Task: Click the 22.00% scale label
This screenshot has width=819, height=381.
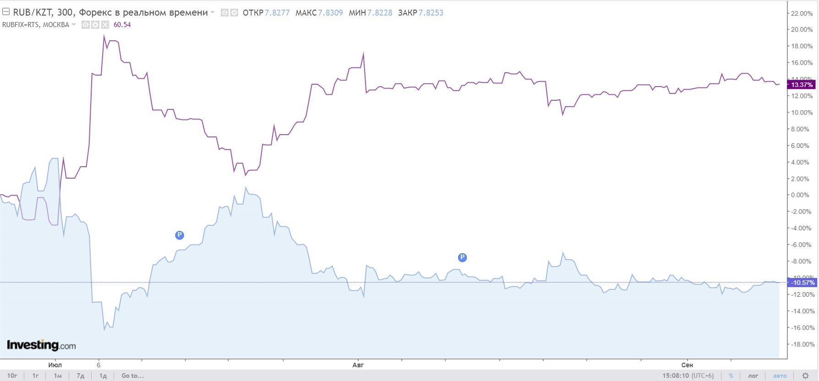Action: click(x=802, y=13)
